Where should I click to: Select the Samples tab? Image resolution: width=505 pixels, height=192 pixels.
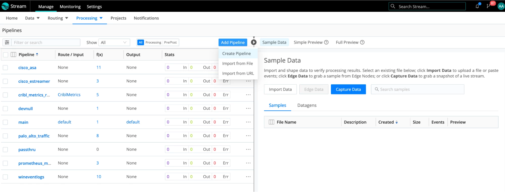pyautogui.click(x=277, y=105)
